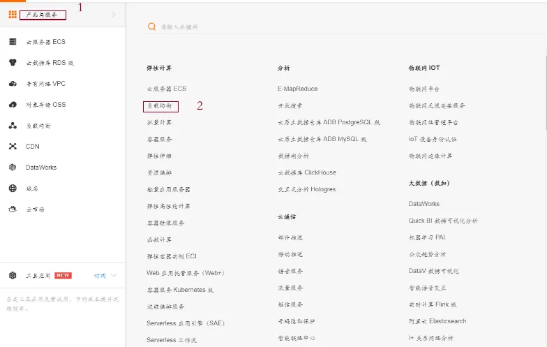The height and width of the screenshot is (347, 547).
Task: Open IoT 设备身份认证
Action: (433, 139)
